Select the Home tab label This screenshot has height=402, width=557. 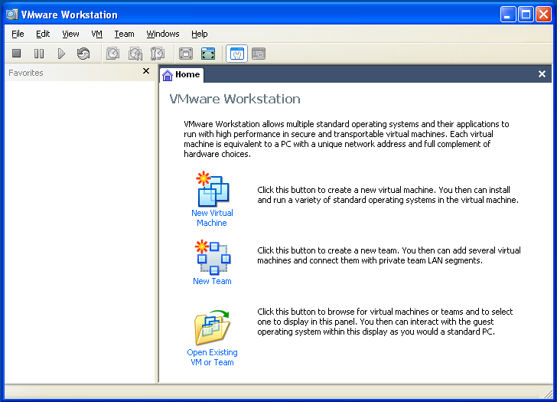click(187, 74)
